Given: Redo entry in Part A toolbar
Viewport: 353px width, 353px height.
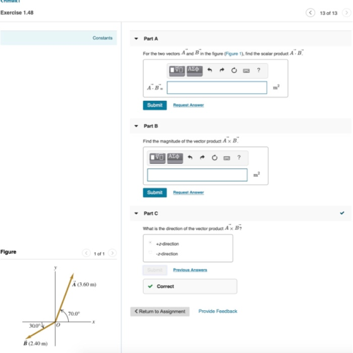Looking at the screenshot, I should click(x=222, y=70).
